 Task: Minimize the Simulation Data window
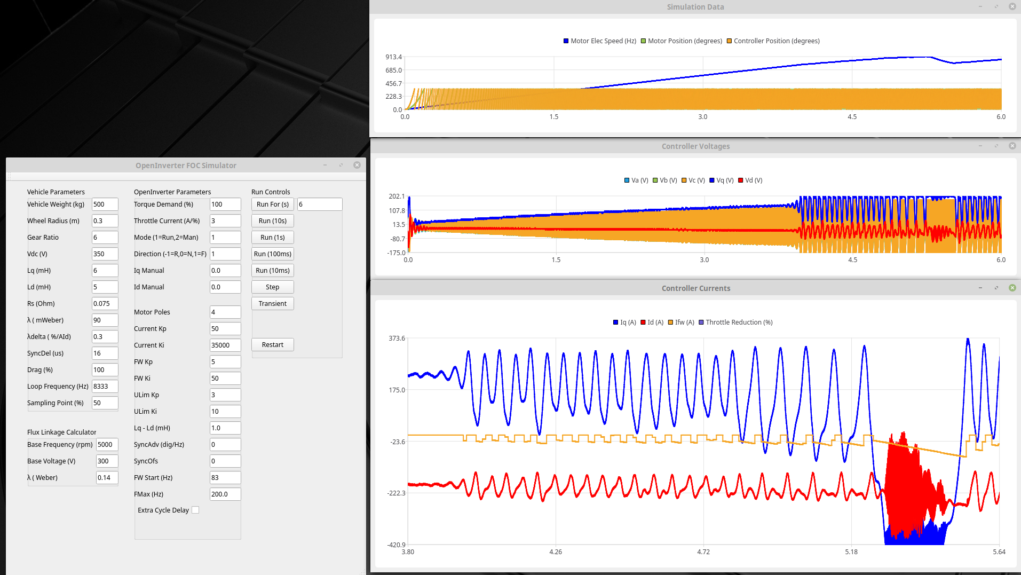980,6
